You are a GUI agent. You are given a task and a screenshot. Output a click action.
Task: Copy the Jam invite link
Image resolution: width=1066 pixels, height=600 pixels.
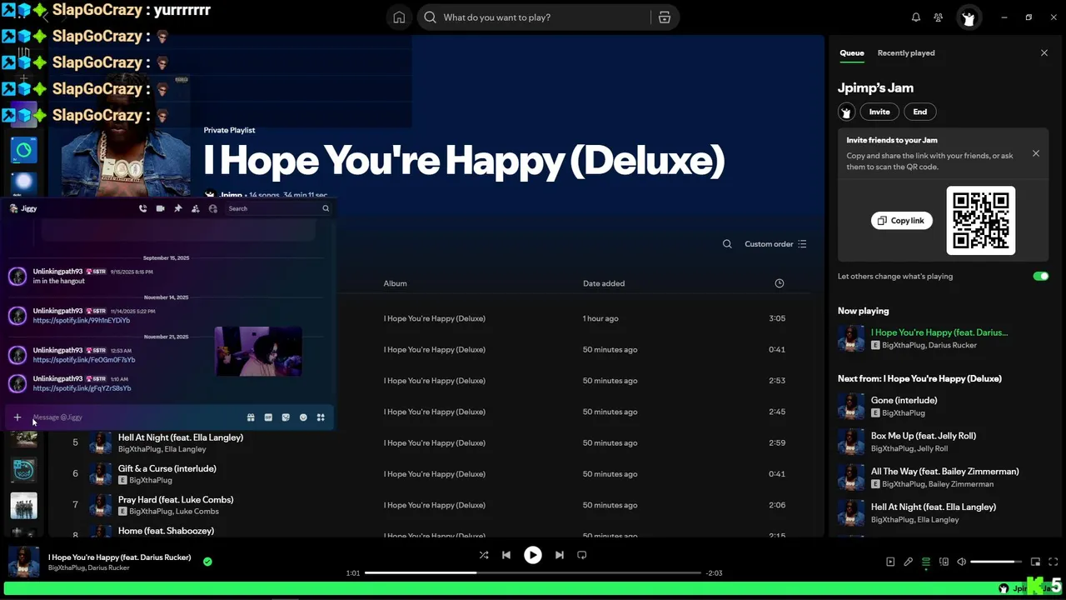click(902, 221)
